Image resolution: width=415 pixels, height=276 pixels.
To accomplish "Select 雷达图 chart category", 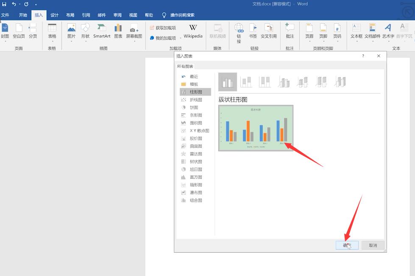I will (x=195, y=154).
